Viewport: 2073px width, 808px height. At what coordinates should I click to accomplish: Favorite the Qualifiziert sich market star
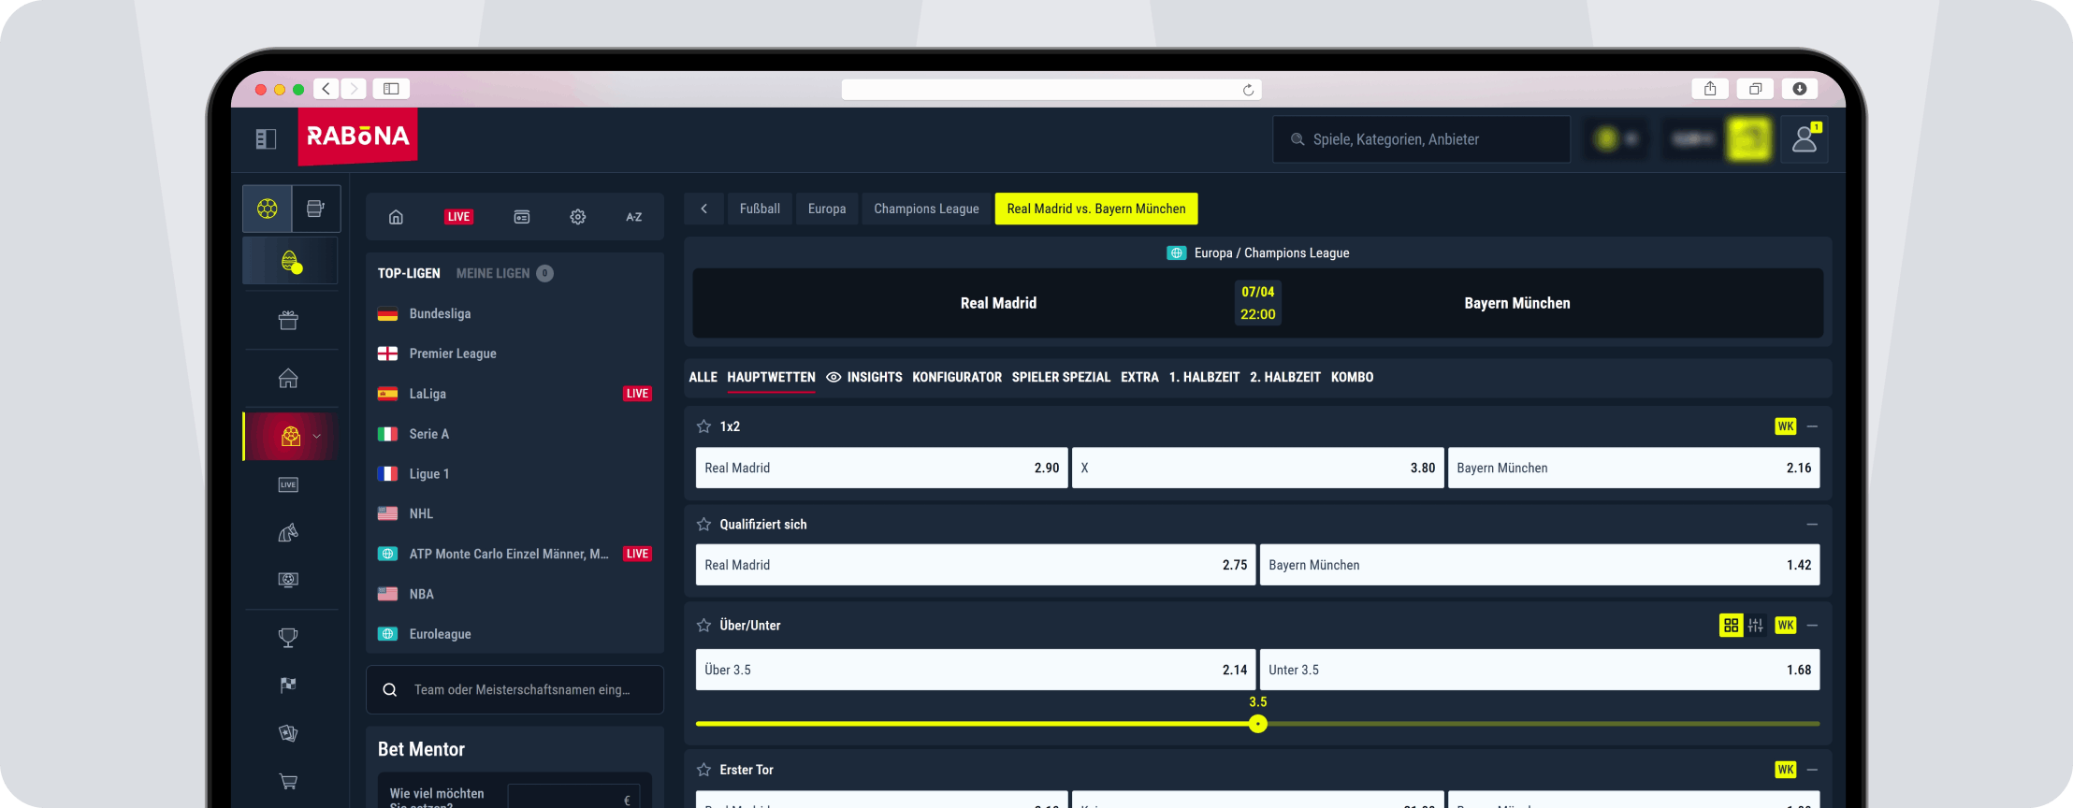pos(704,525)
